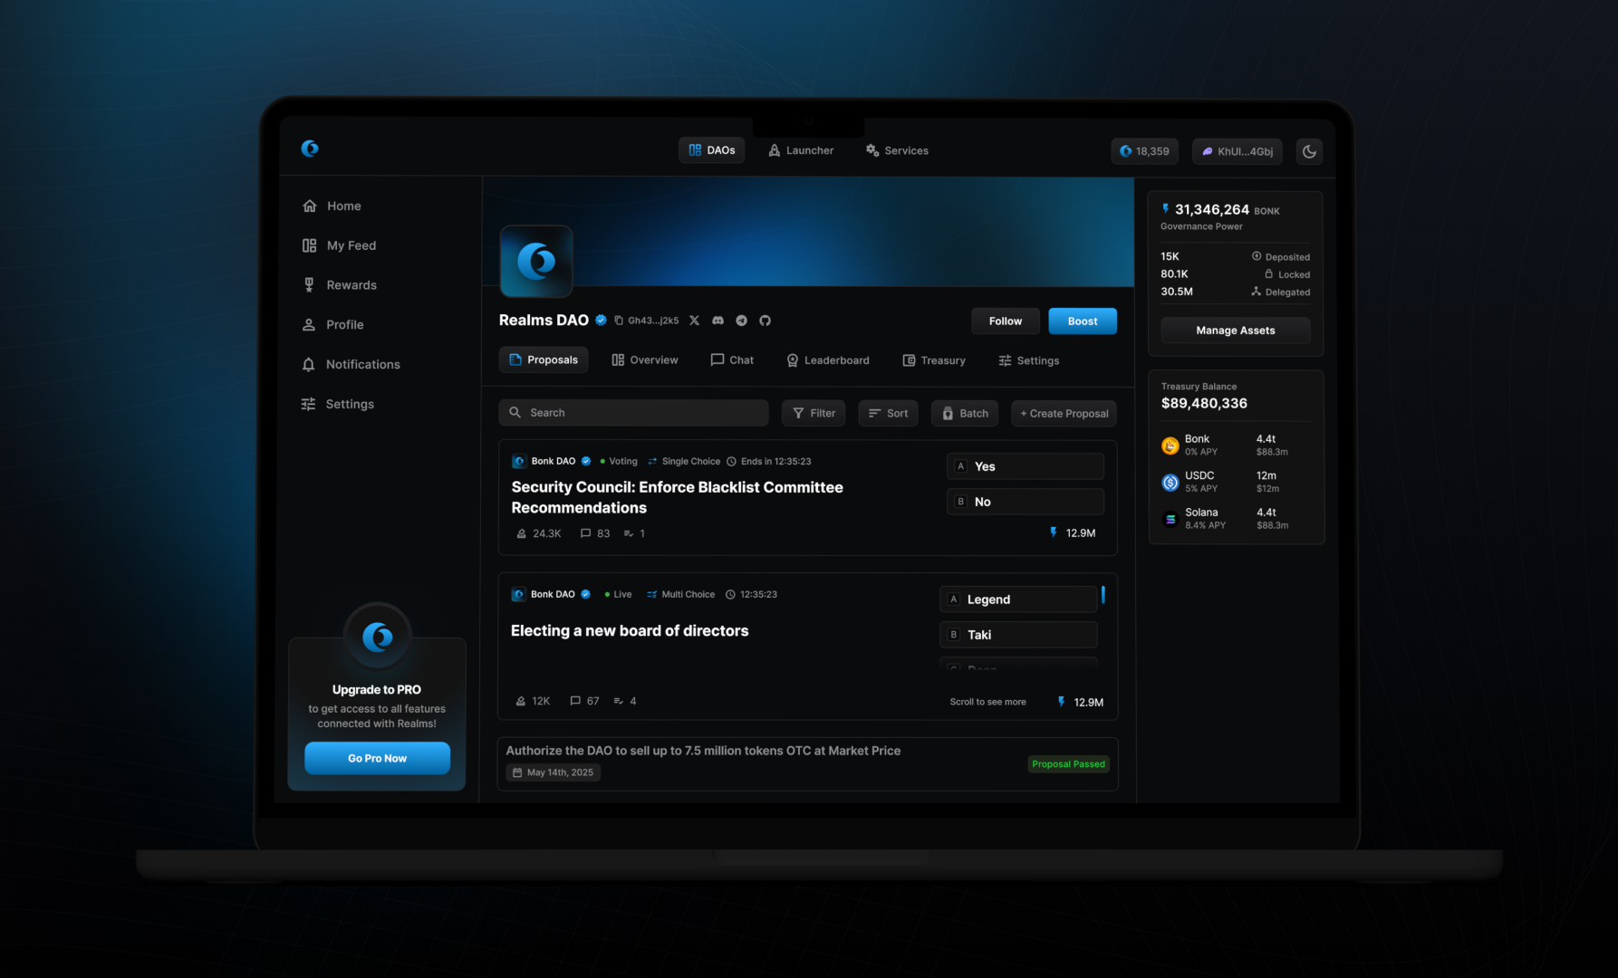Click the Boost button
The image size is (1618, 978).
(x=1083, y=321)
